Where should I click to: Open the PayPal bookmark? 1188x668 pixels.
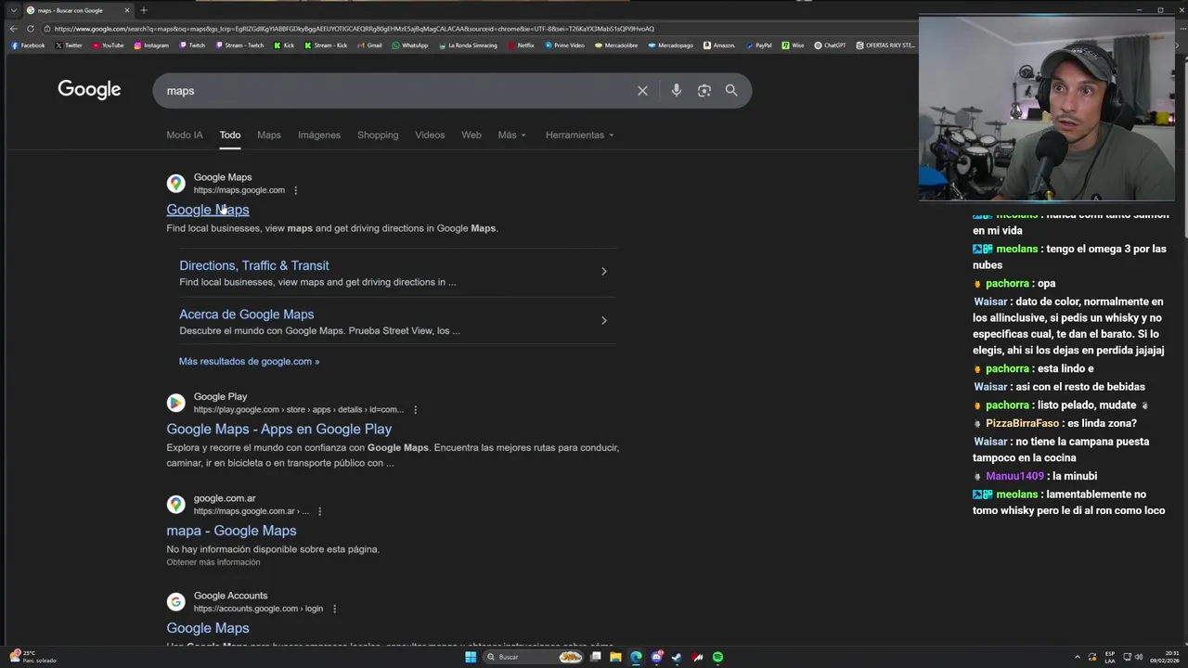758,45
